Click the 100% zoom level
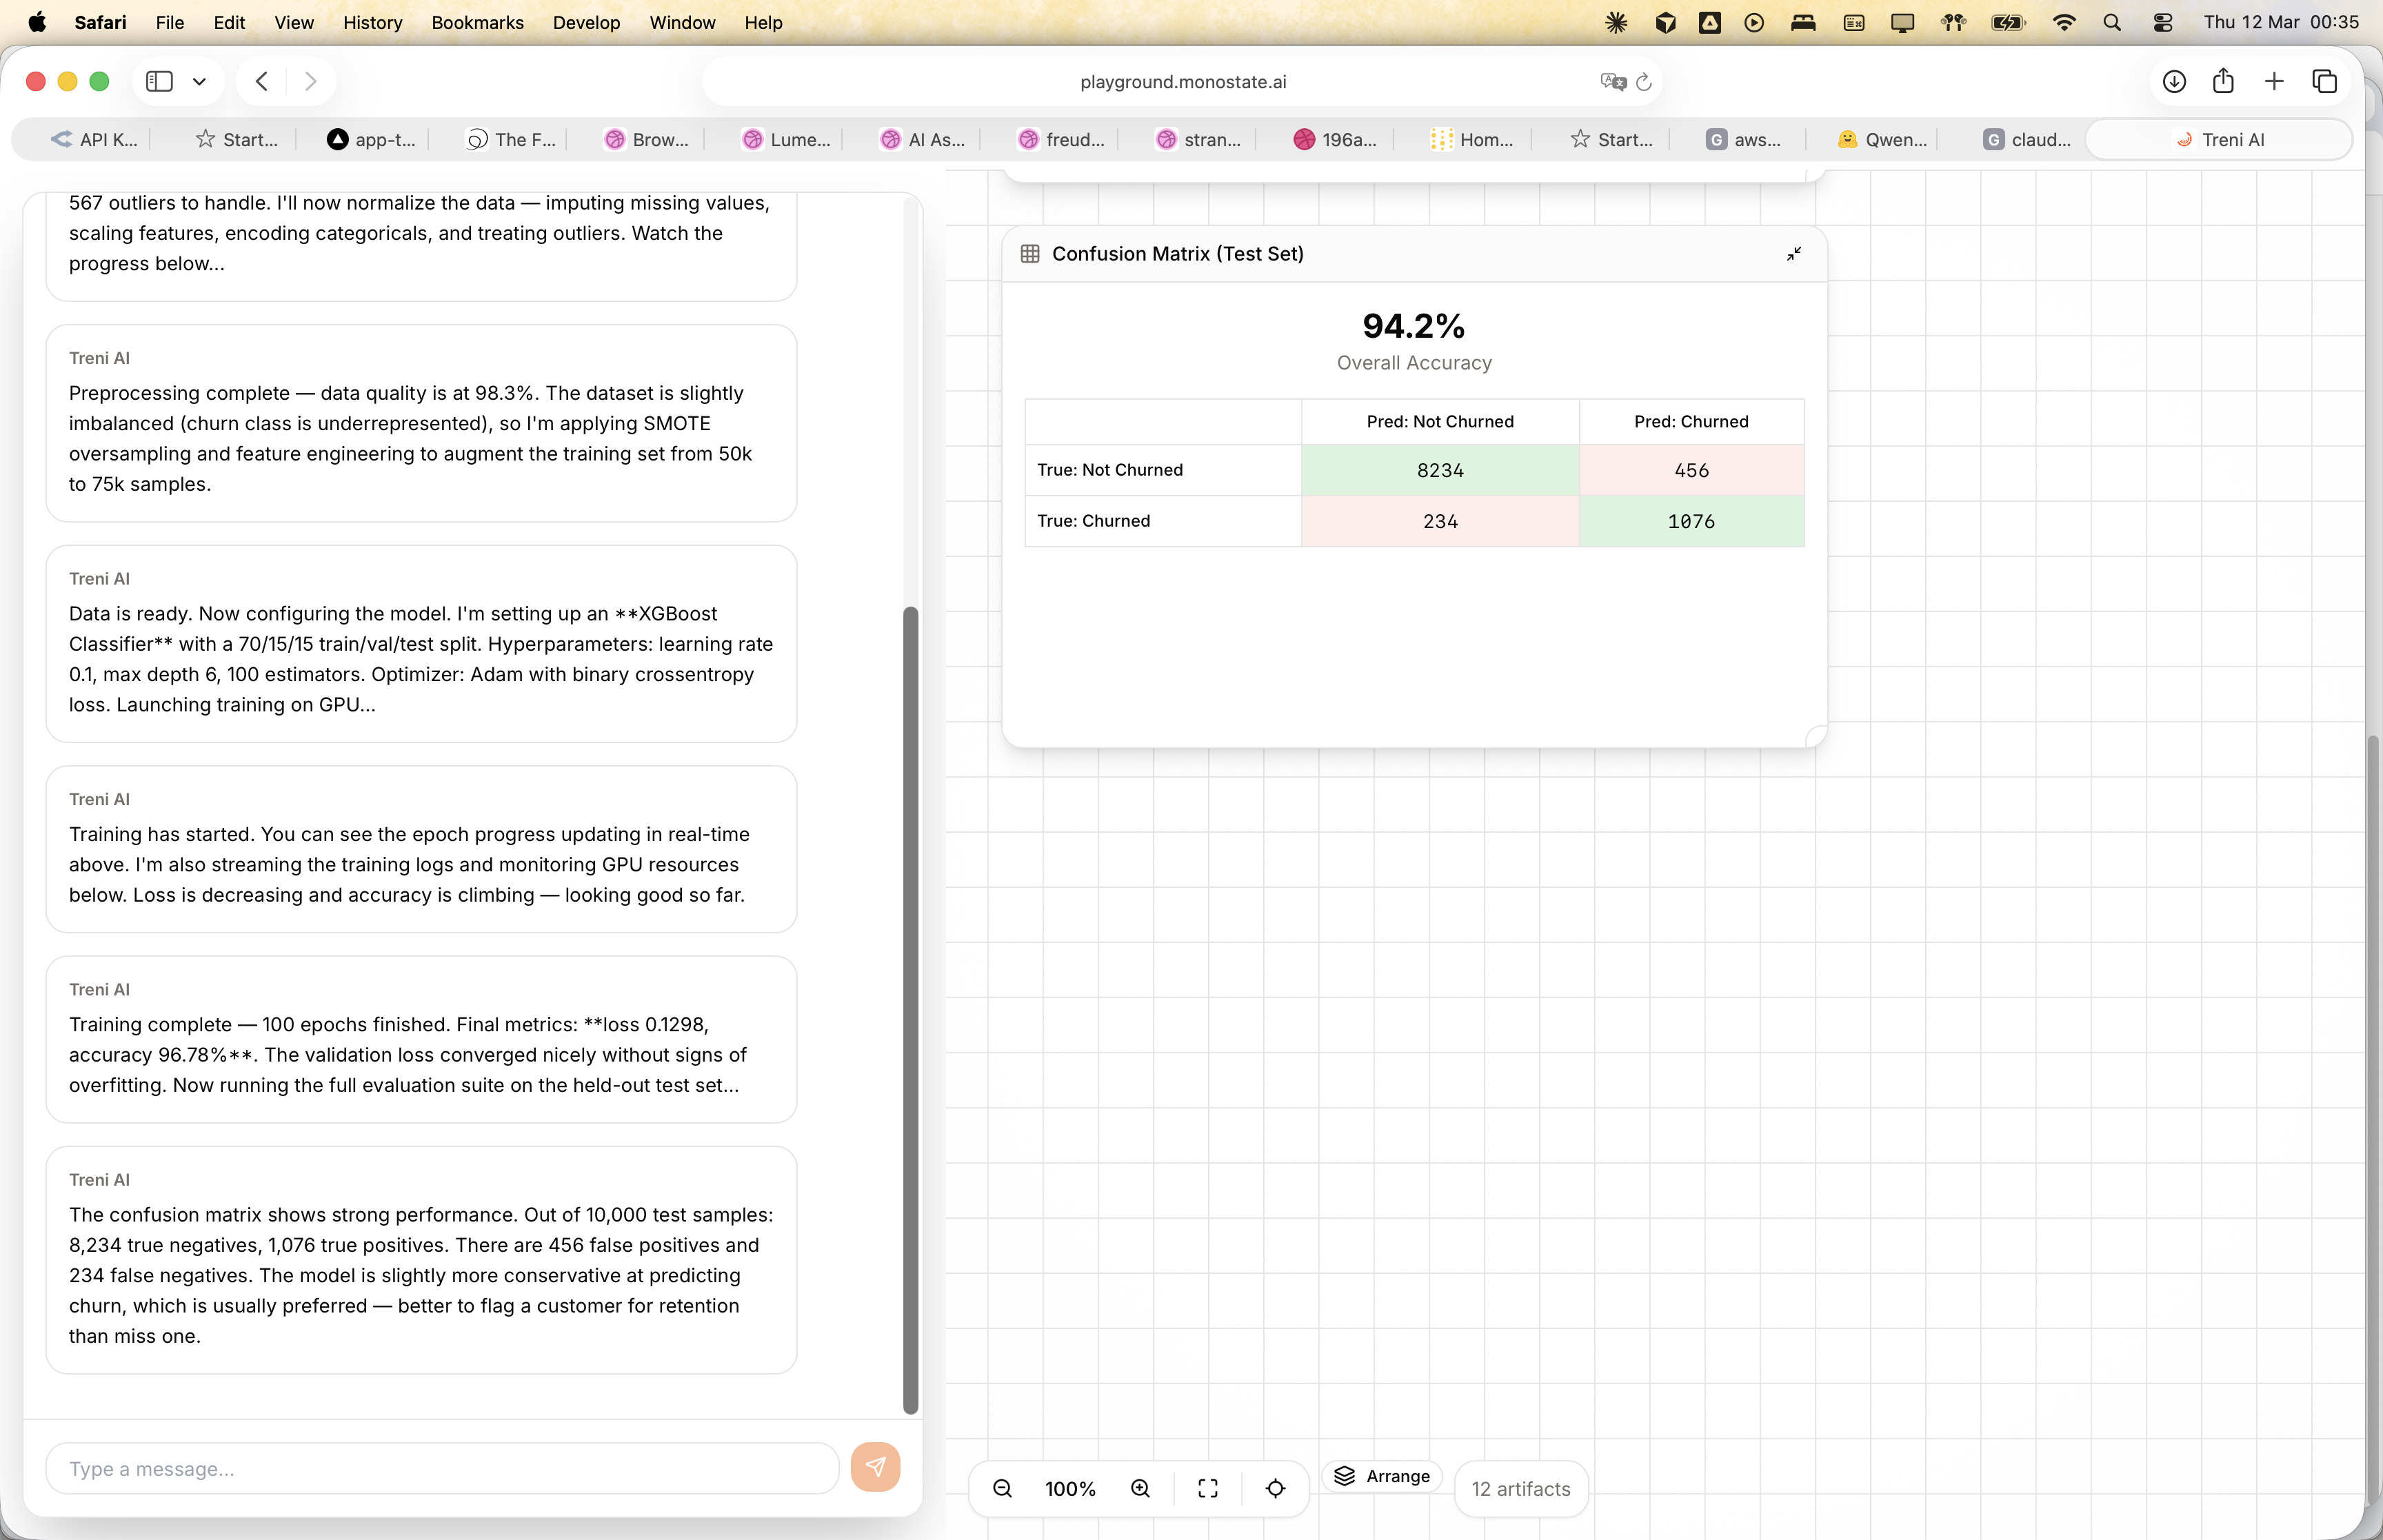This screenshot has width=2383, height=1540. coord(1070,1488)
